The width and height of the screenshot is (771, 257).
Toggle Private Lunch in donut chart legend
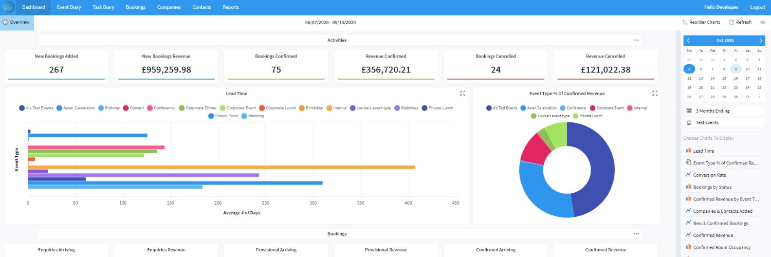tap(588, 116)
